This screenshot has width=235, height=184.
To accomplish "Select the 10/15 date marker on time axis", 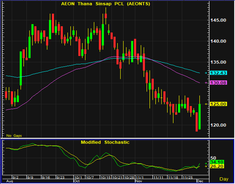I will point(106,178).
